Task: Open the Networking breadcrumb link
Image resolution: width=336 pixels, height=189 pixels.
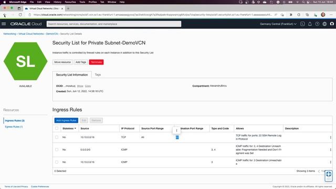Action: click(x=9, y=34)
